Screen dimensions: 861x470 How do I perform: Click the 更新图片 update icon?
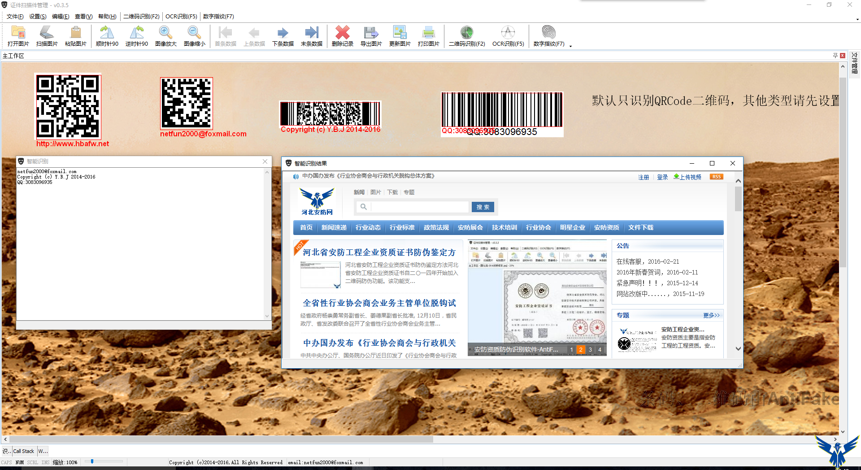[400, 36]
